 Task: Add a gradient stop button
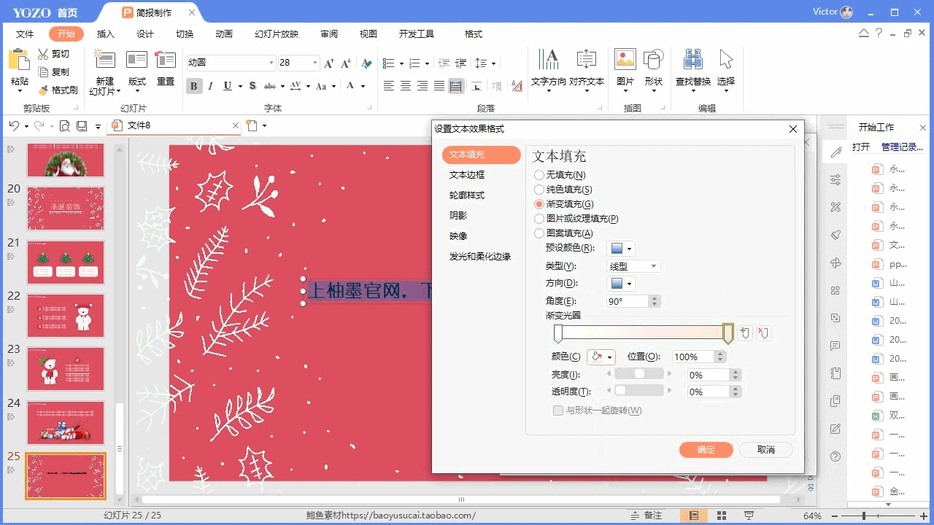pos(744,334)
